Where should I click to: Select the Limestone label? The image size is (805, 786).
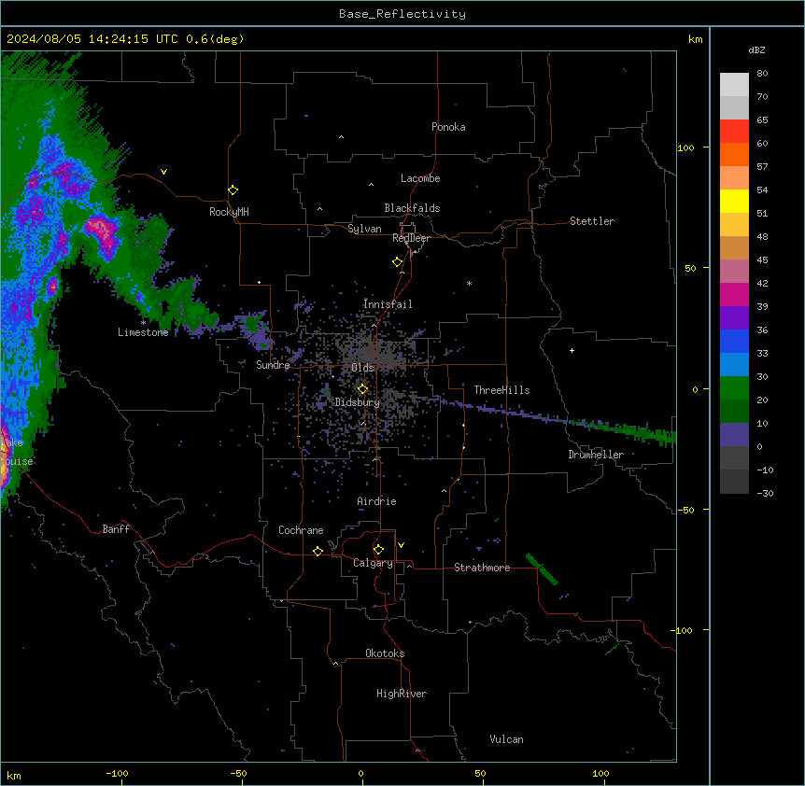tap(143, 332)
